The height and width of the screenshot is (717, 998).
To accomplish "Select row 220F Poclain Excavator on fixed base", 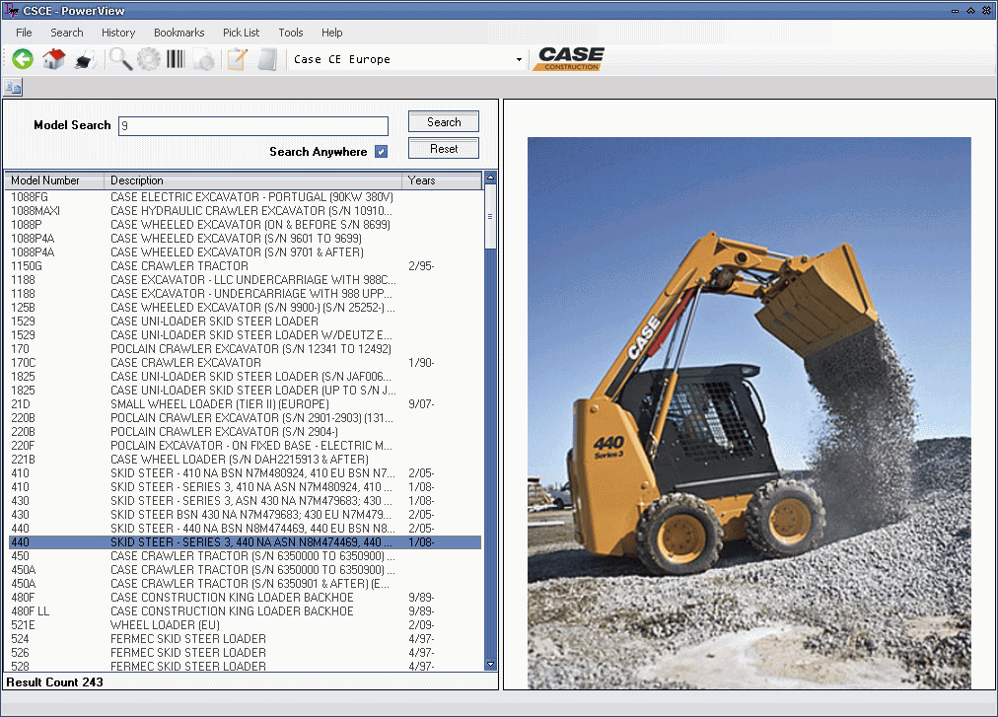I will 245,446.
